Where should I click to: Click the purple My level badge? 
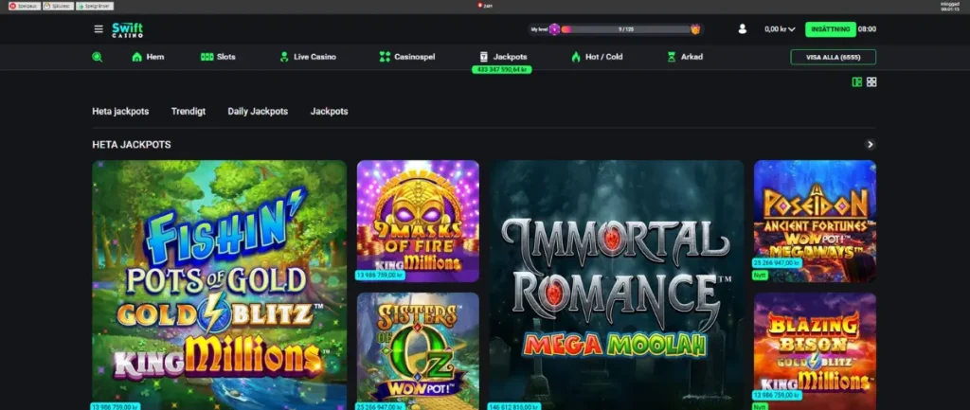[554, 29]
